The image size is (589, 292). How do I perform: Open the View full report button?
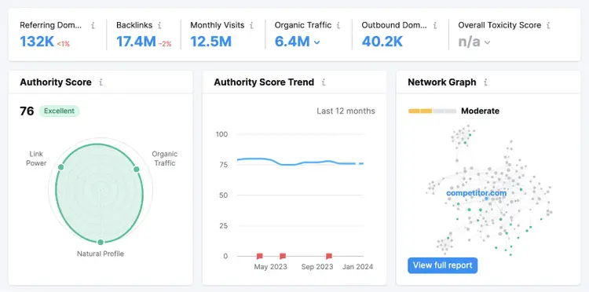[442, 265]
